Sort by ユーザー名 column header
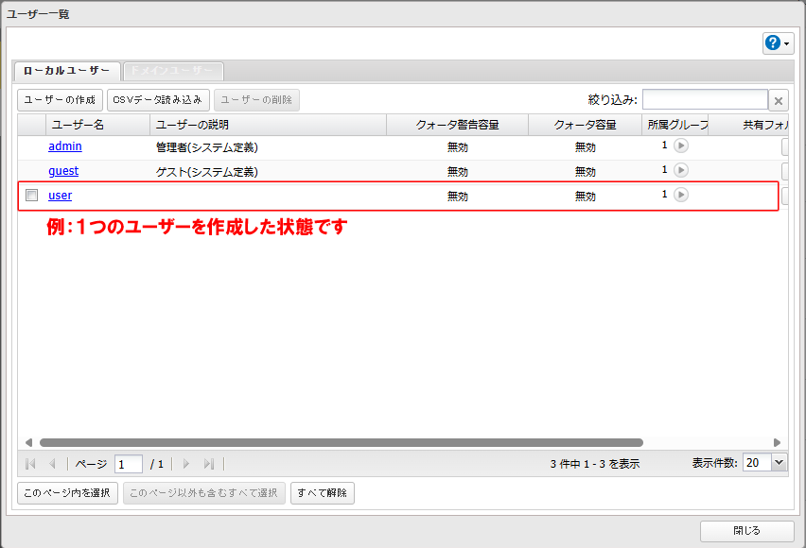This screenshot has height=548, width=806. pyautogui.click(x=97, y=125)
